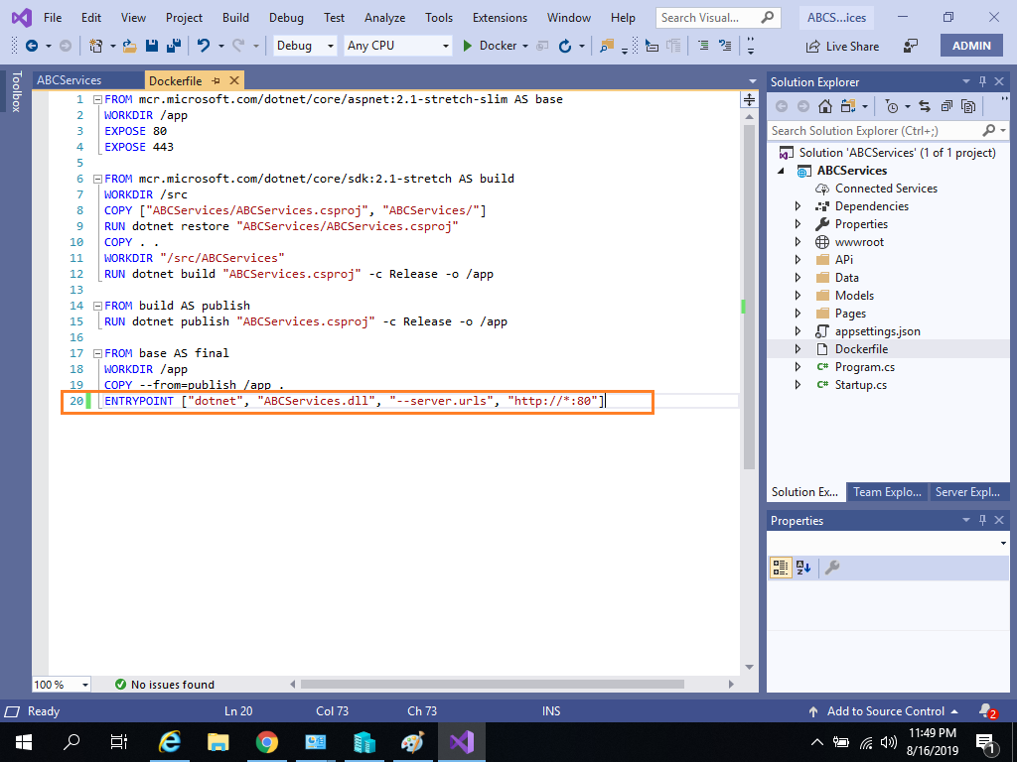
Task: Click the Windows Start button
Action: click(x=24, y=742)
